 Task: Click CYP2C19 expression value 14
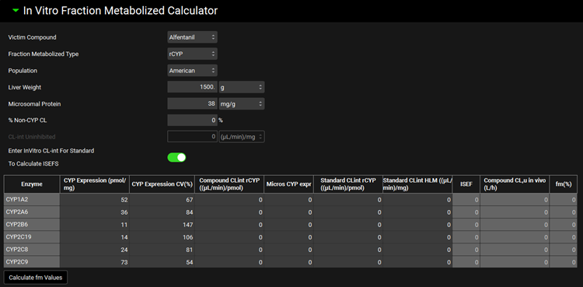(x=95, y=237)
